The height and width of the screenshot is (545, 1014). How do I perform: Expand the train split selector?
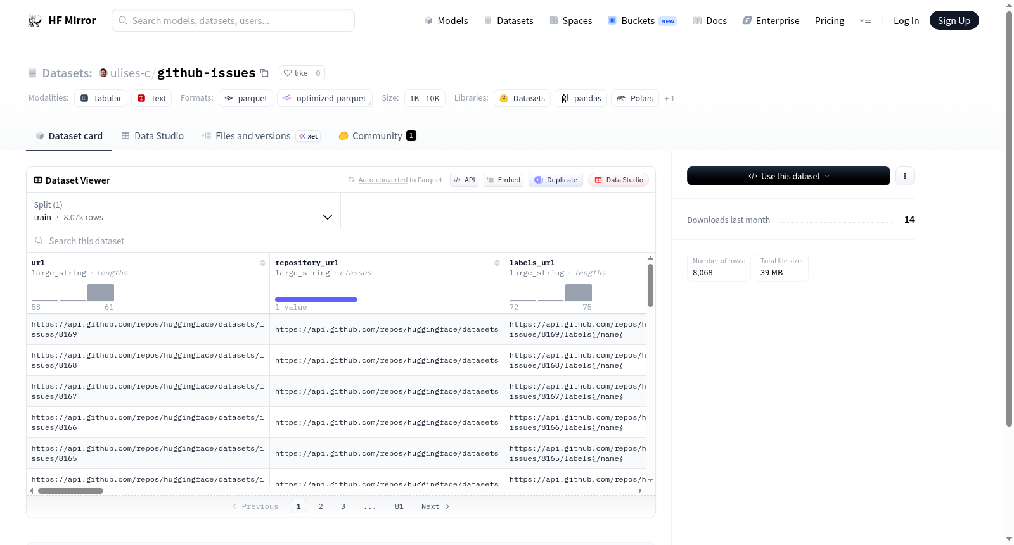184,211
